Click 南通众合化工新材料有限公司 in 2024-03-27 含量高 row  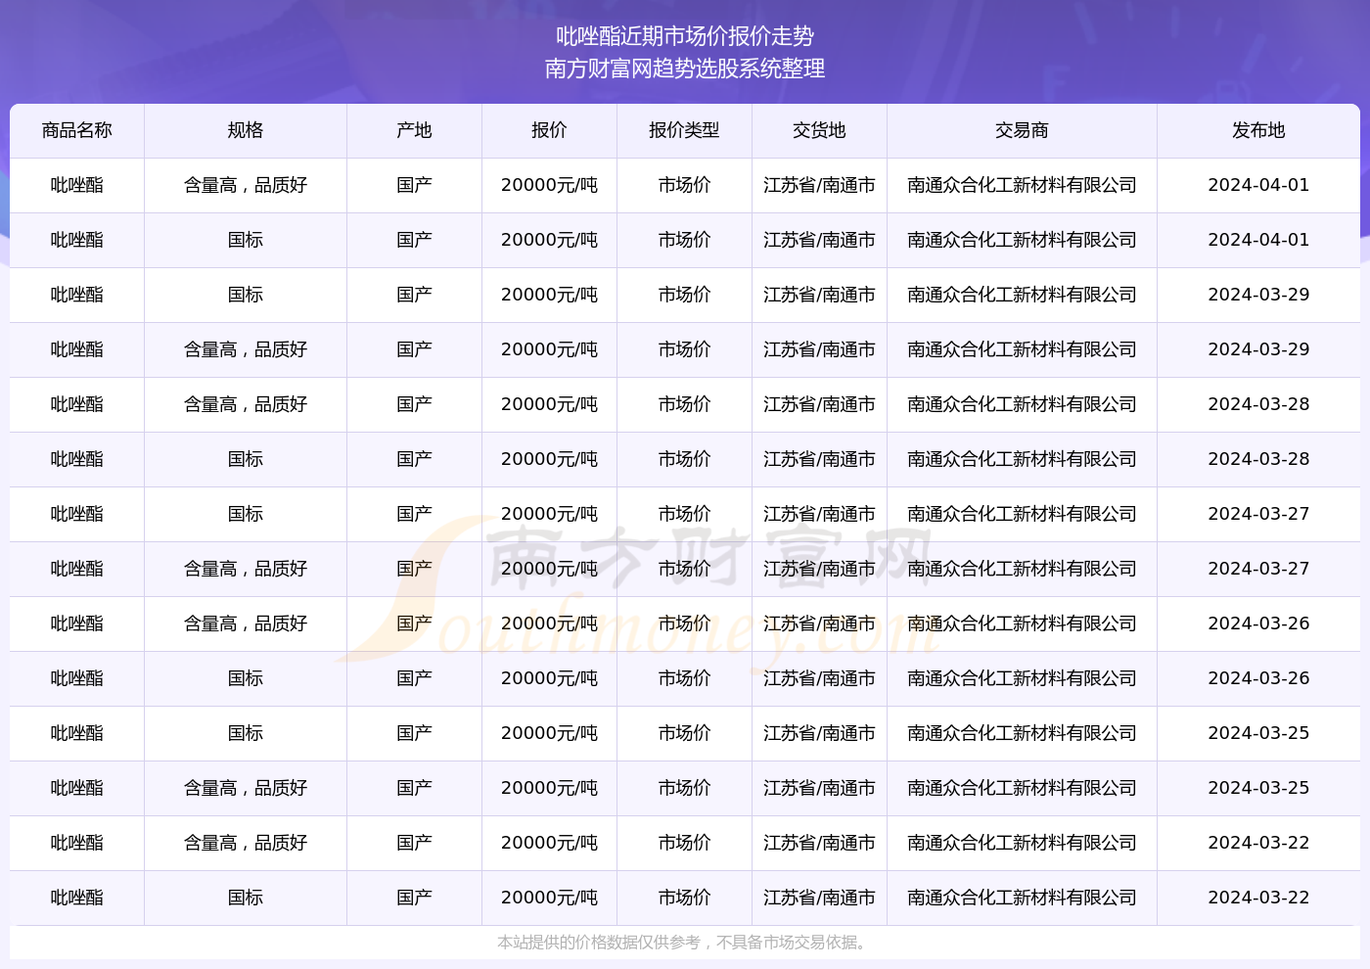pyautogui.click(x=1022, y=569)
